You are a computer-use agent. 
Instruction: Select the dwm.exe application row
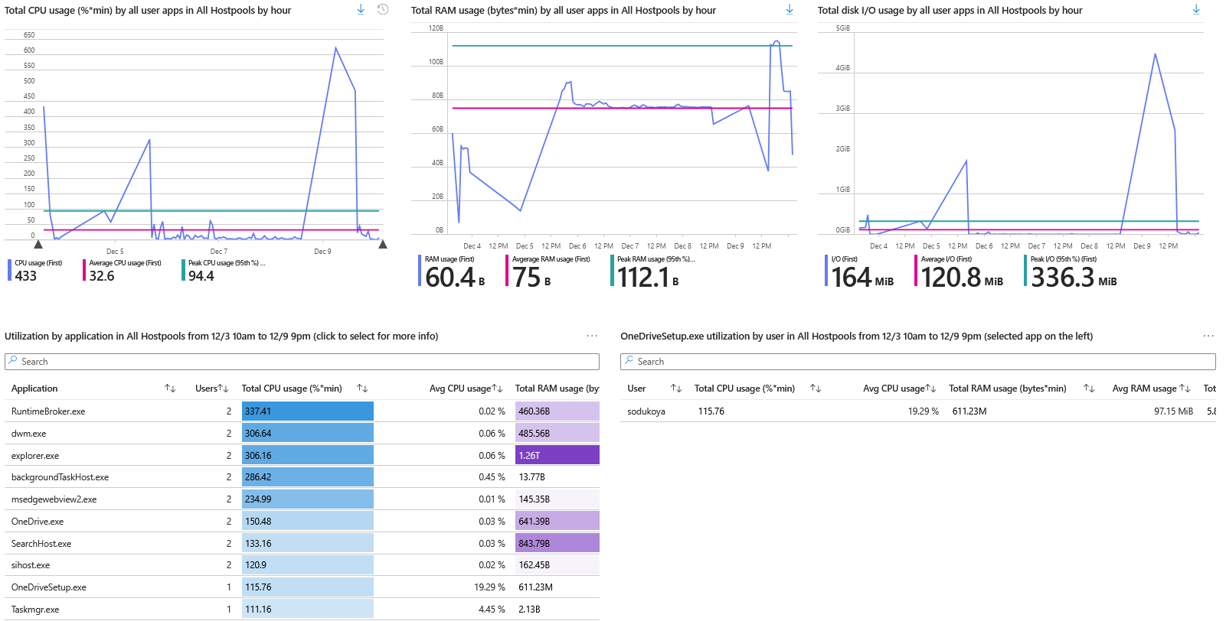(302, 434)
